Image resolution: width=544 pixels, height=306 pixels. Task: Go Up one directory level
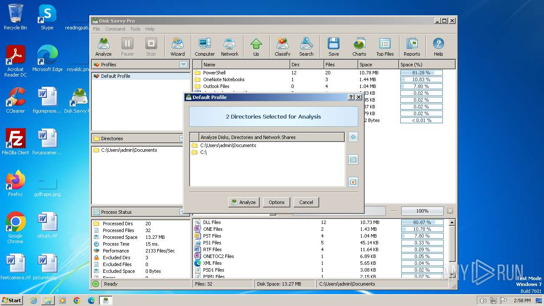pos(256,46)
